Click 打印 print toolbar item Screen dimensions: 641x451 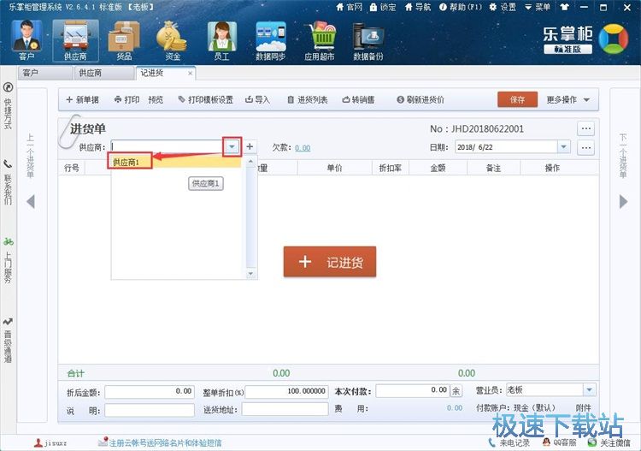pyautogui.click(x=127, y=100)
